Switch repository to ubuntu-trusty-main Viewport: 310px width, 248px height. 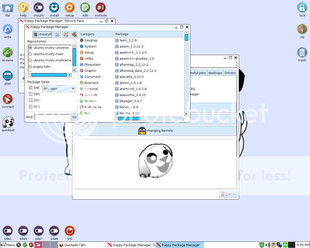pyautogui.click(x=31, y=54)
